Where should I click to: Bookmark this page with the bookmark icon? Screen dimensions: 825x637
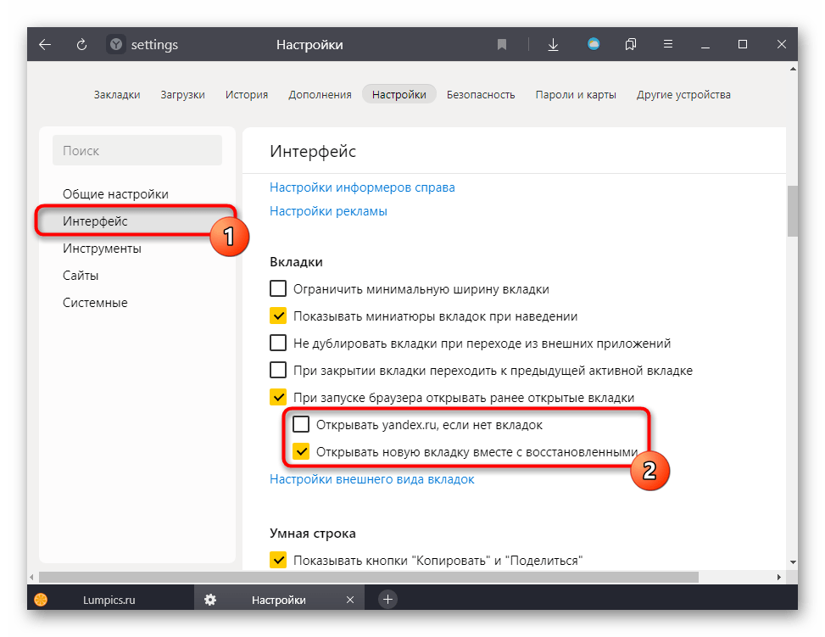pyautogui.click(x=502, y=45)
